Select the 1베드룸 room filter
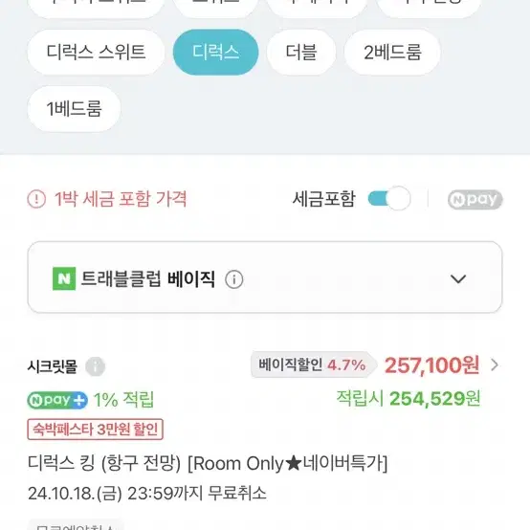 pos(74,109)
